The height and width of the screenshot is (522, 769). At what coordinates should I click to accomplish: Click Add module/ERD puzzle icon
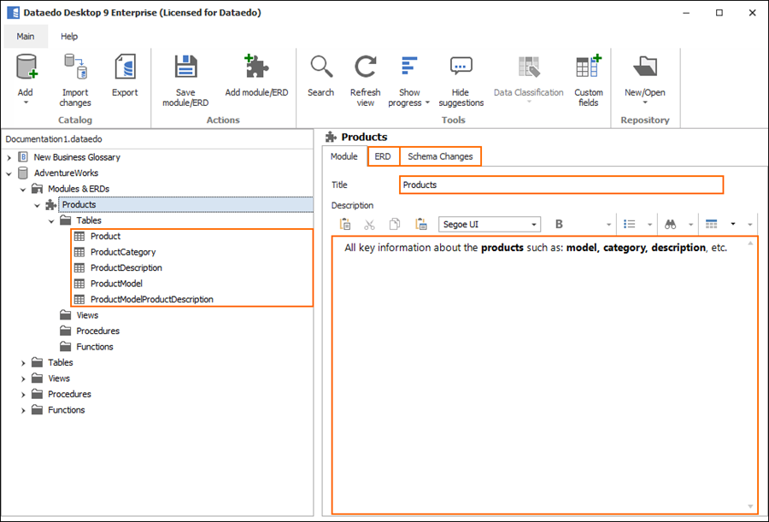[256, 69]
